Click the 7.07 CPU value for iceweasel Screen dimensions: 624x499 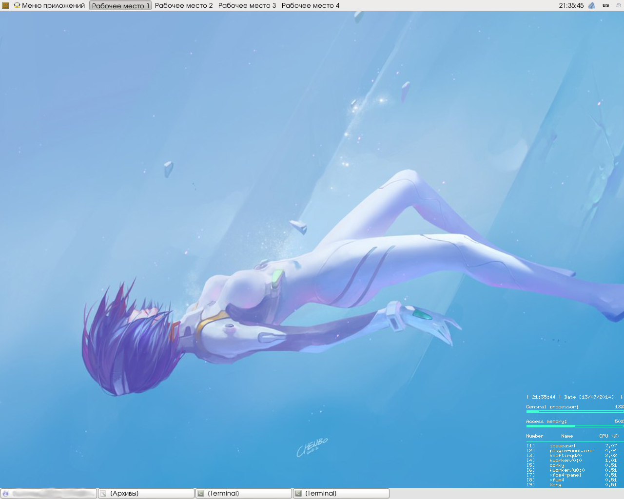(611, 446)
